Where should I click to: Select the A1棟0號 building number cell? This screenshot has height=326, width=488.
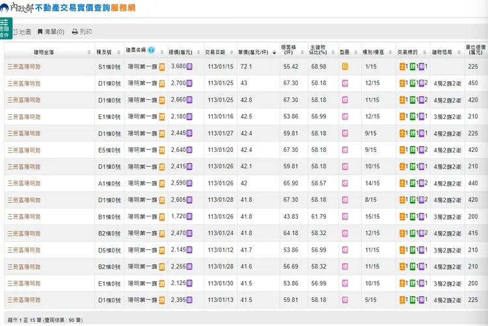[x=109, y=184]
